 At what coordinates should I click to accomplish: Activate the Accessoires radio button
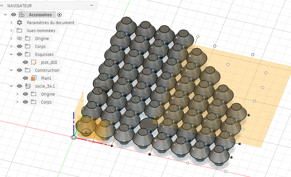59,15
